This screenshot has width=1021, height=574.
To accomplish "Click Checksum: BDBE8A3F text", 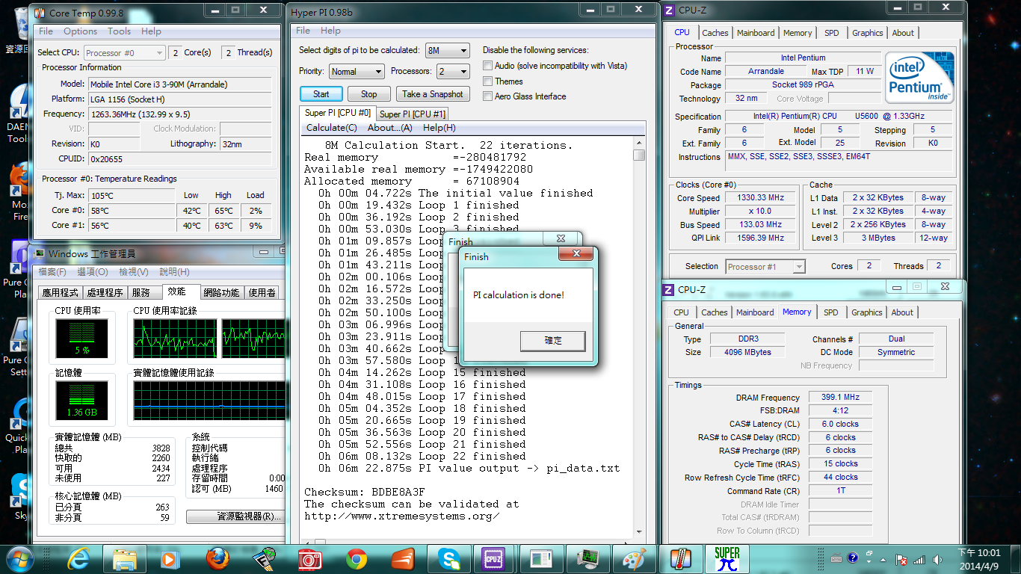I will click(x=365, y=492).
